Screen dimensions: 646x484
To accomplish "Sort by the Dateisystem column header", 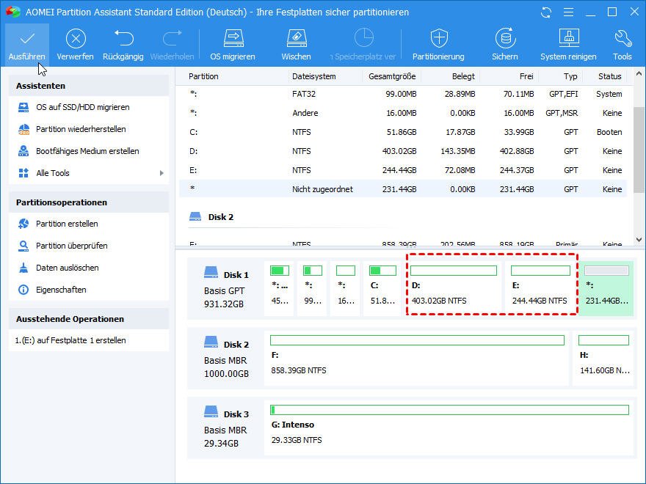I will click(314, 76).
